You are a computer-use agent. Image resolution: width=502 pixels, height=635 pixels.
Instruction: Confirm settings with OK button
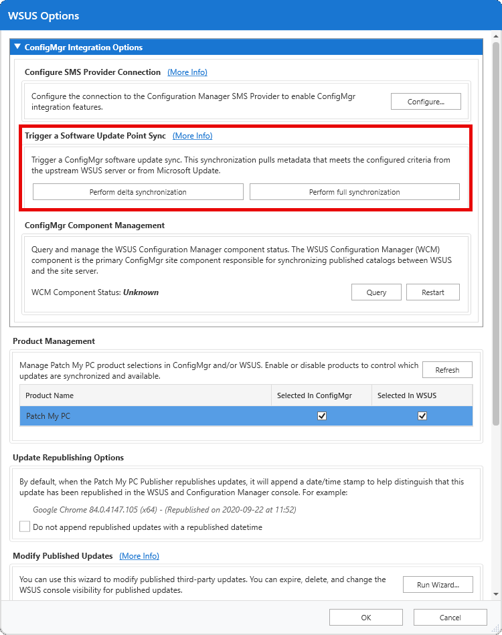click(x=366, y=618)
